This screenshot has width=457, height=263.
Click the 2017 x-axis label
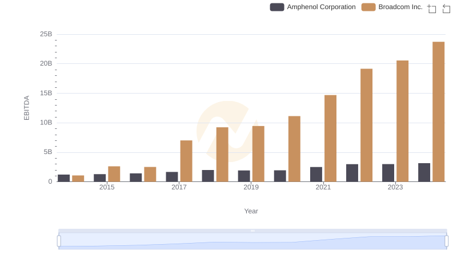coord(179,187)
